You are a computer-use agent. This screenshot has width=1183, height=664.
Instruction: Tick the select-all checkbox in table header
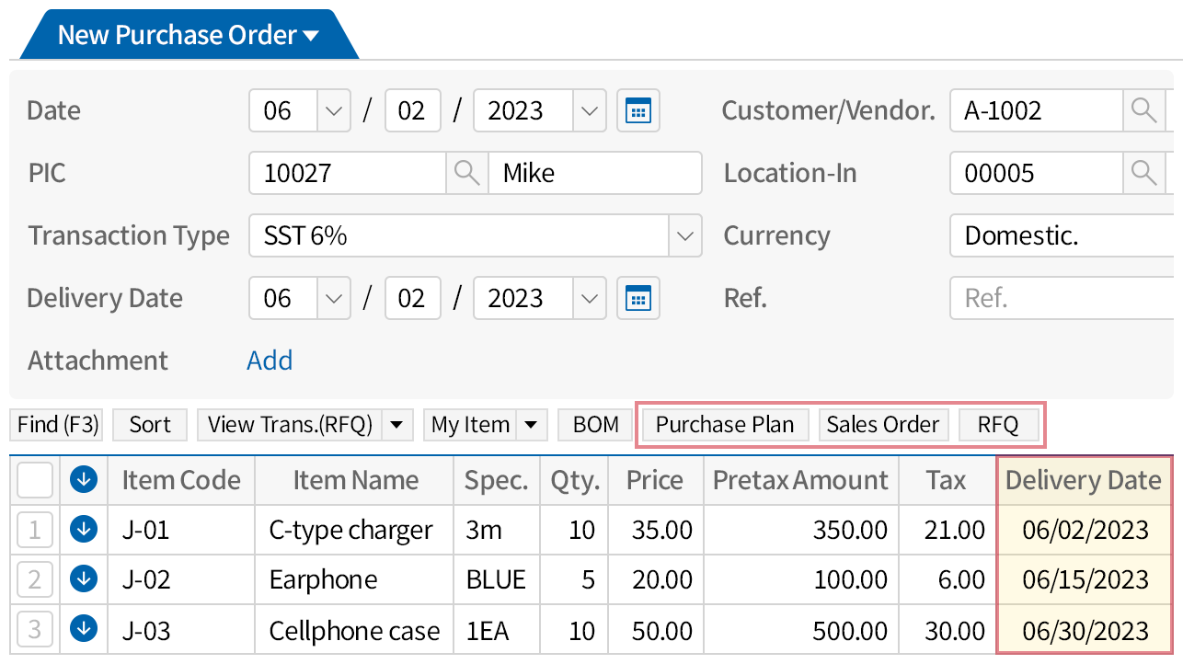tap(35, 479)
